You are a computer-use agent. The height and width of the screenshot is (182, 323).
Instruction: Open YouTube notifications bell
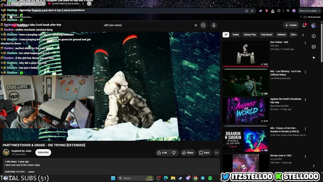pyautogui.click(x=304, y=25)
